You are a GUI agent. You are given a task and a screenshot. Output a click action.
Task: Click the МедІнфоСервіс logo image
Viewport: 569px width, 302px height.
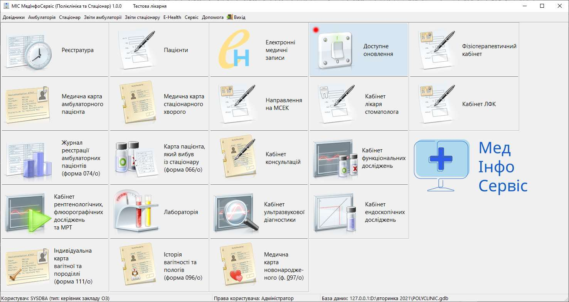click(471, 166)
